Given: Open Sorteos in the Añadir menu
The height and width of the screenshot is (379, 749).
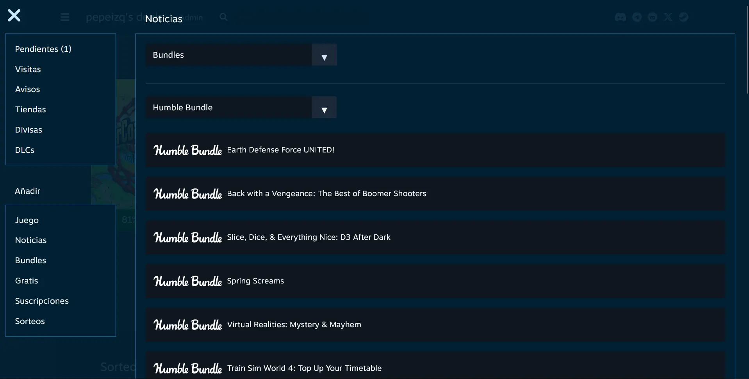Looking at the screenshot, I should pyautogui.click(x=30, y=321).
